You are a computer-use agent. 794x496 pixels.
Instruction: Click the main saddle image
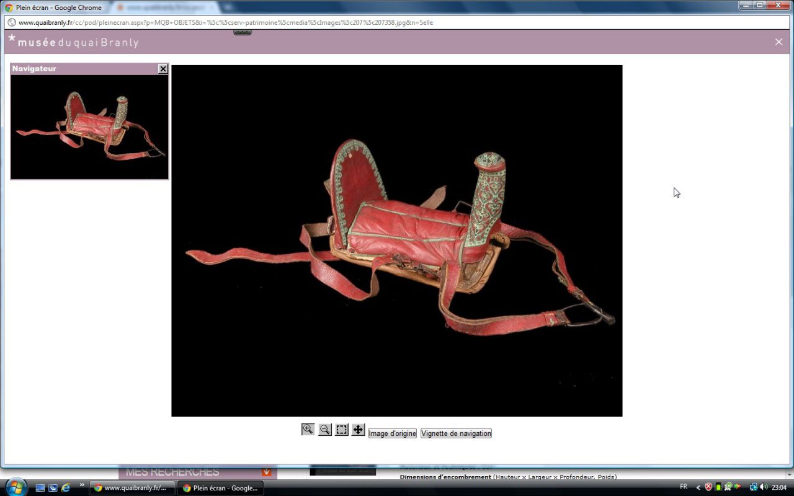click(397, 241)
